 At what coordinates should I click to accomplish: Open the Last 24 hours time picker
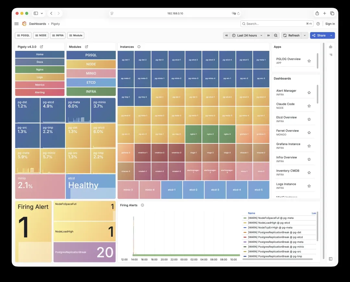coord(247,35)
